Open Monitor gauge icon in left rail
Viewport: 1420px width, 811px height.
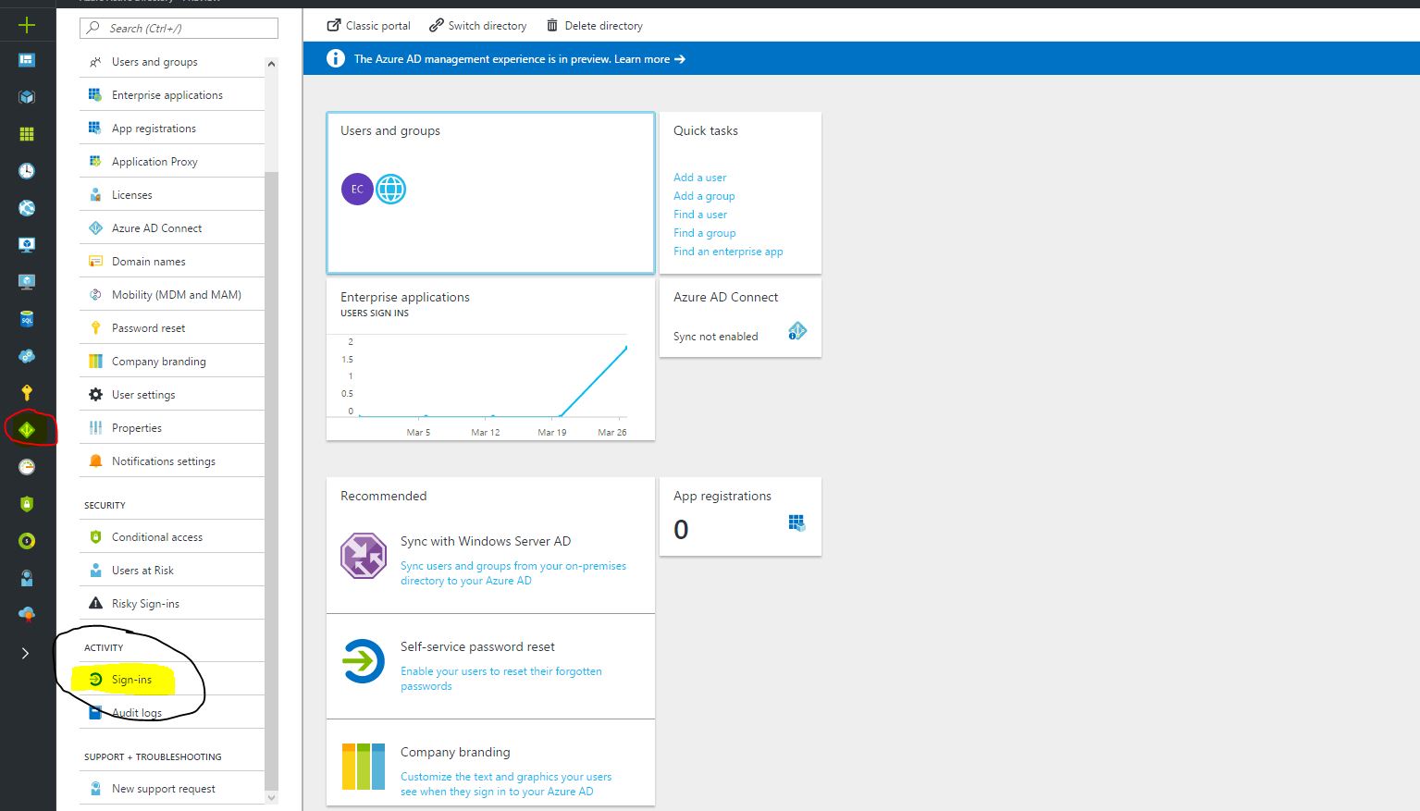tap(27, 467)
